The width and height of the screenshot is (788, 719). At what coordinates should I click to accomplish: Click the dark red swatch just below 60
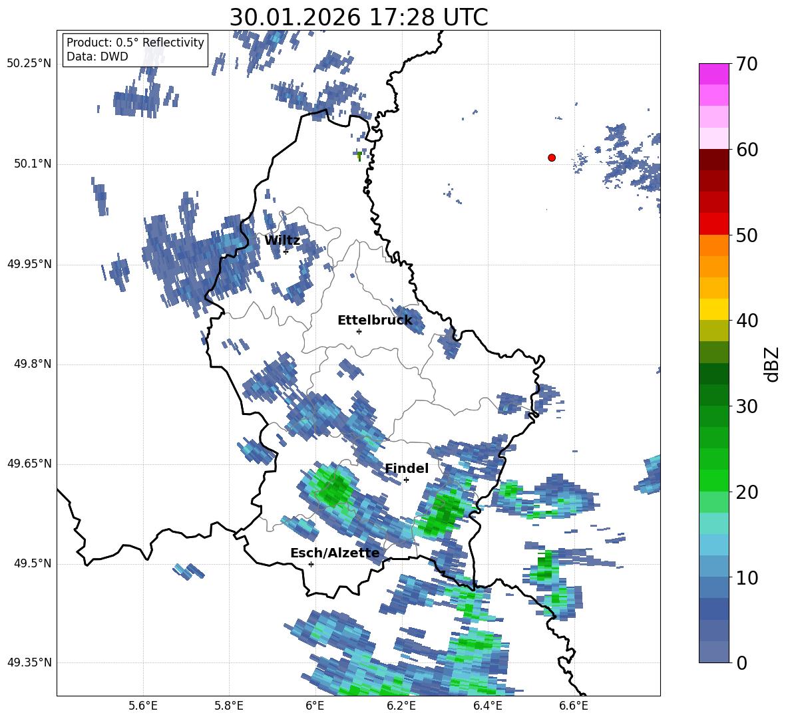click(713, 160)
